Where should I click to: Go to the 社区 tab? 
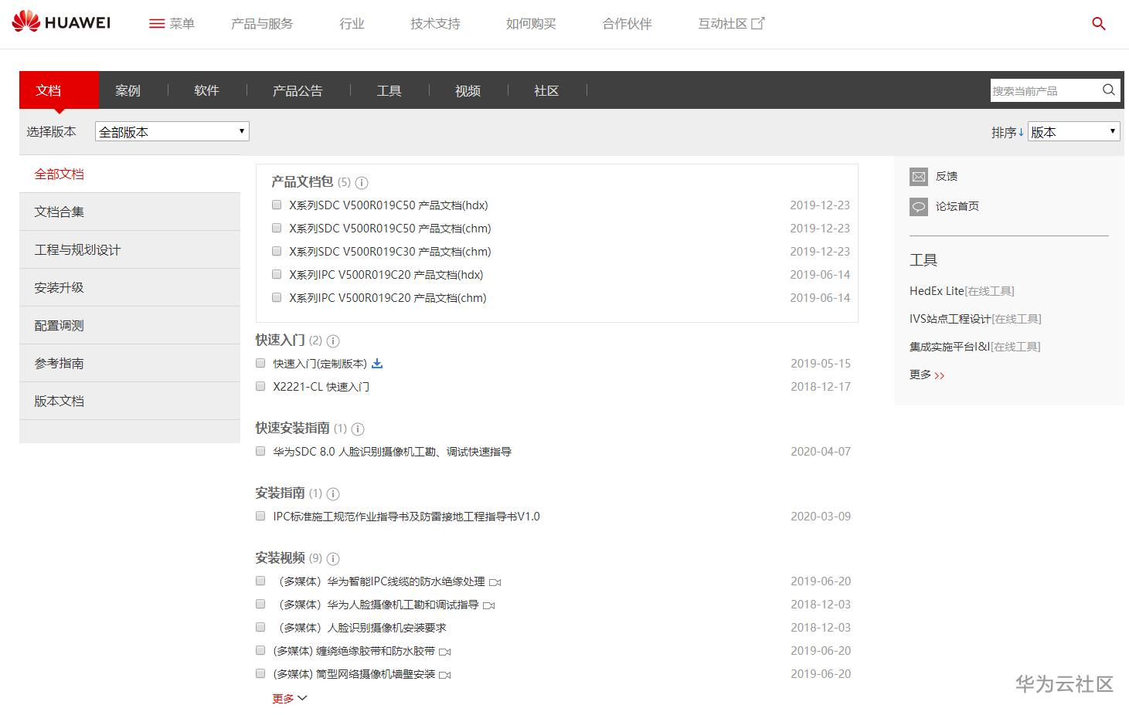pyautogui.click(x=546, y=90)
